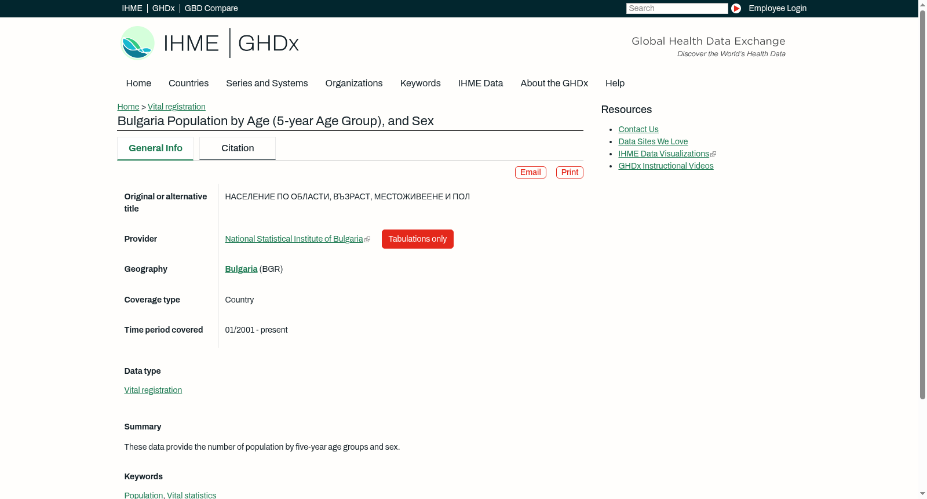Open Vital registration data type link

tap(153, 390)
